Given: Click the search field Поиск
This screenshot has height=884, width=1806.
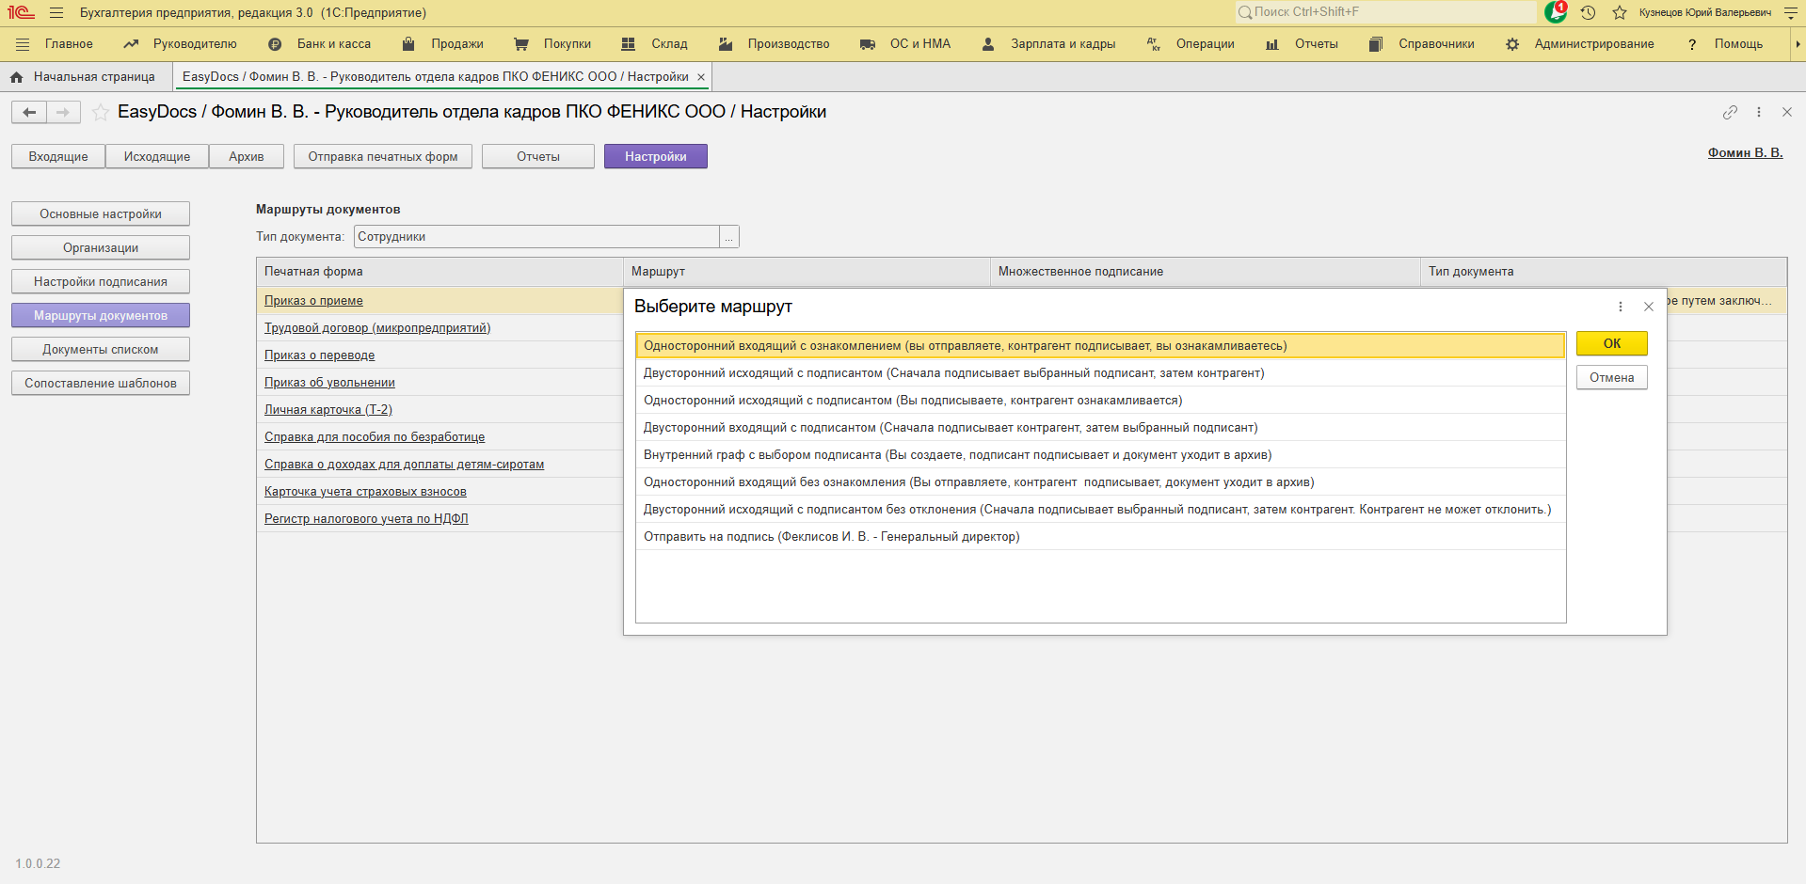Looking at the screenshot, I should pyautogui.click(x=1385, y=12).
